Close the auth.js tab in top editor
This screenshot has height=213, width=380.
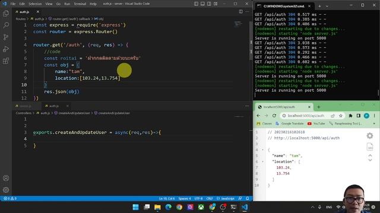pos(38,12)
